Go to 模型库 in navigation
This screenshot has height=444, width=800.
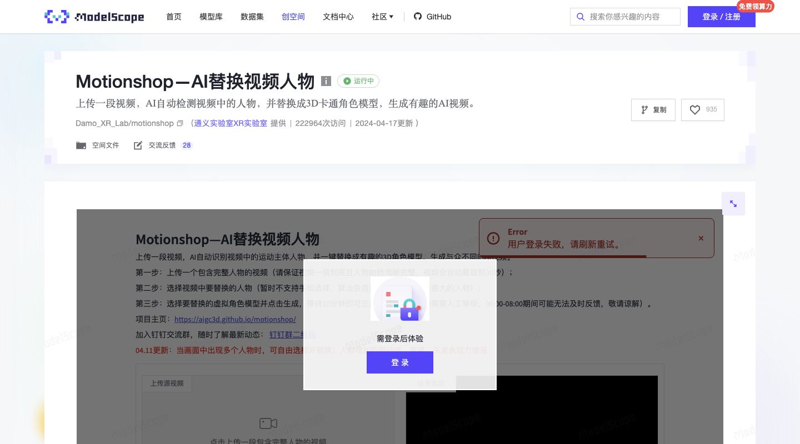click(x=211, y=17)
